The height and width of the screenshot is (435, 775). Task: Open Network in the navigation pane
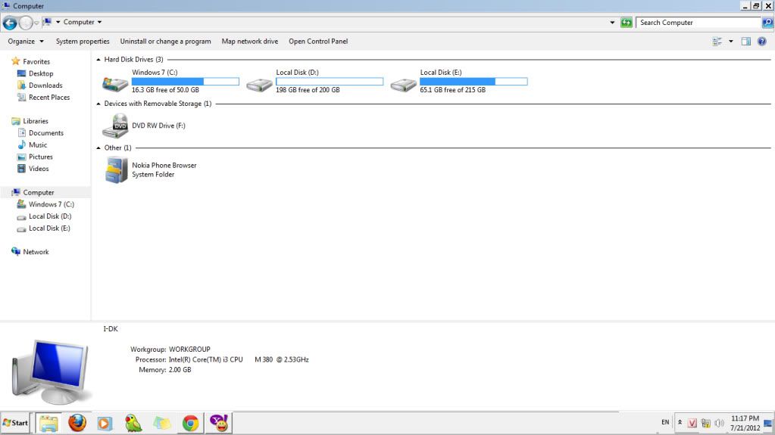coord(36,252)
